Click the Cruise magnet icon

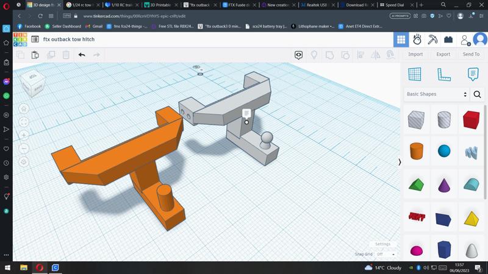(x=390, y=55)
